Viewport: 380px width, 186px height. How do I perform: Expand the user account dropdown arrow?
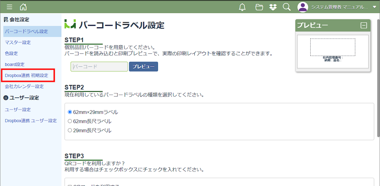374,7
